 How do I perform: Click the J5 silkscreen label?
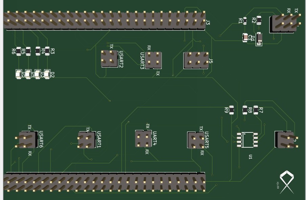pos(211,61)
